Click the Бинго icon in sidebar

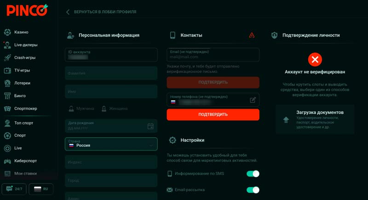(x=7, y=96)
